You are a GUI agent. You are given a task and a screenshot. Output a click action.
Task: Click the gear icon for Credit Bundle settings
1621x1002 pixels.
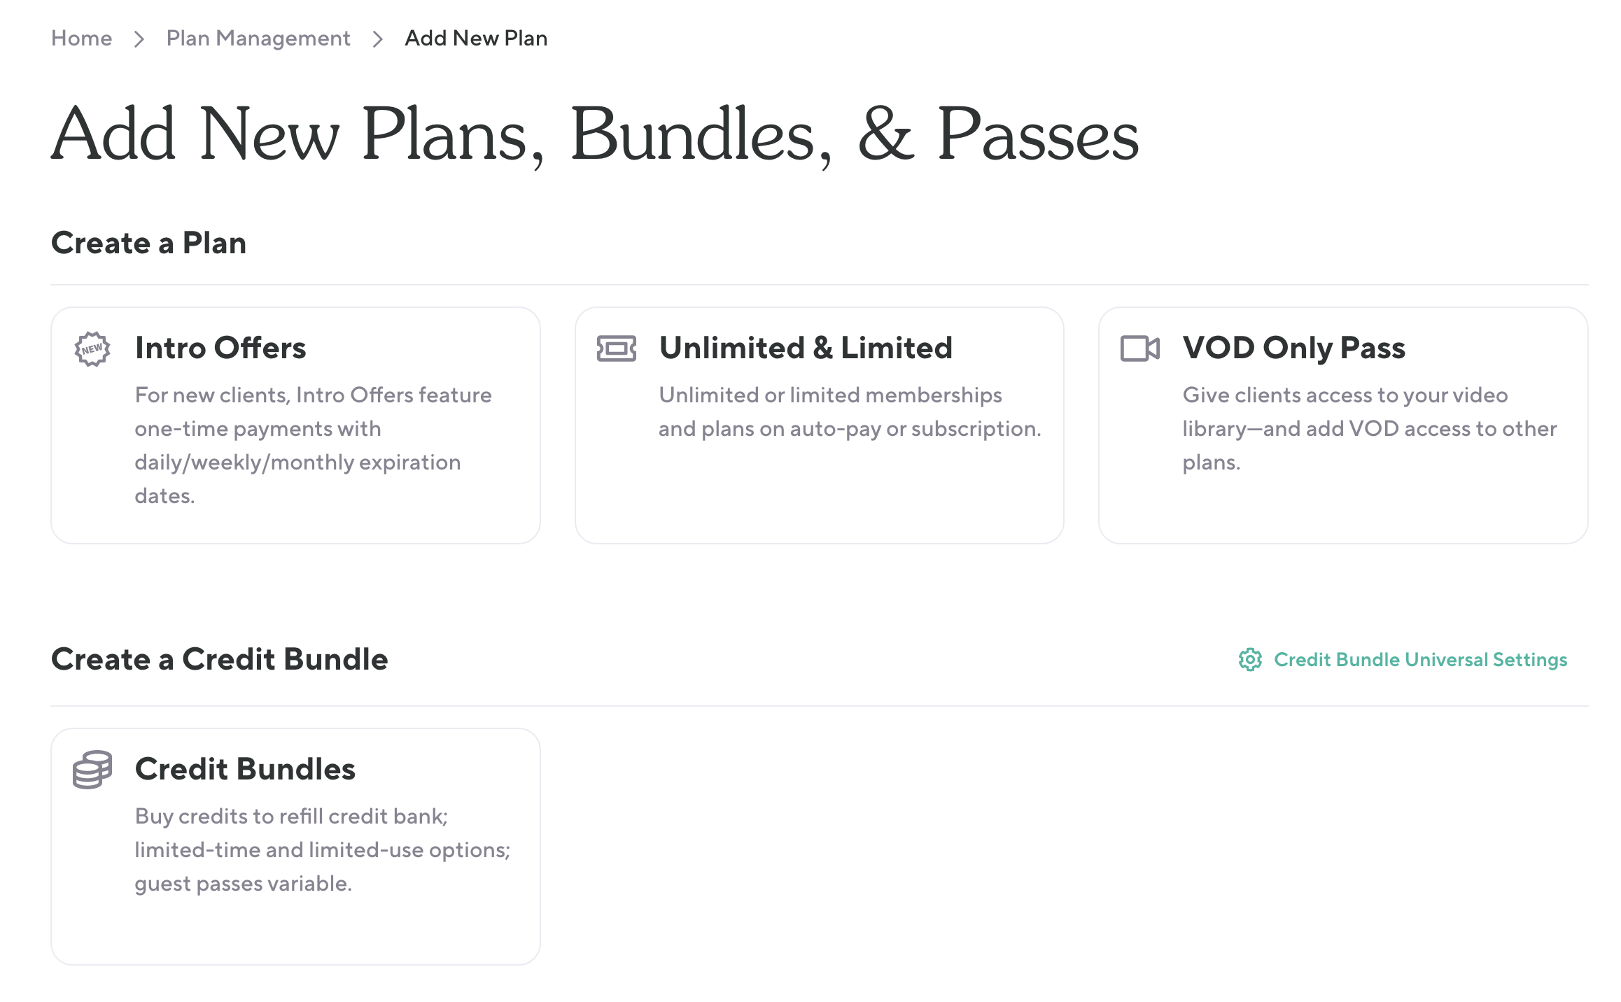click(x=1250, y=659)
